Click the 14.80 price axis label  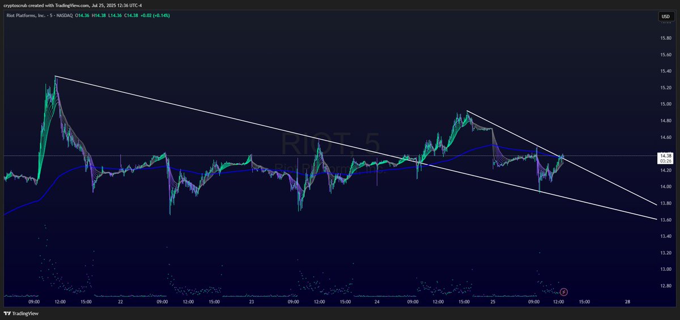click(x=666, y=121)
